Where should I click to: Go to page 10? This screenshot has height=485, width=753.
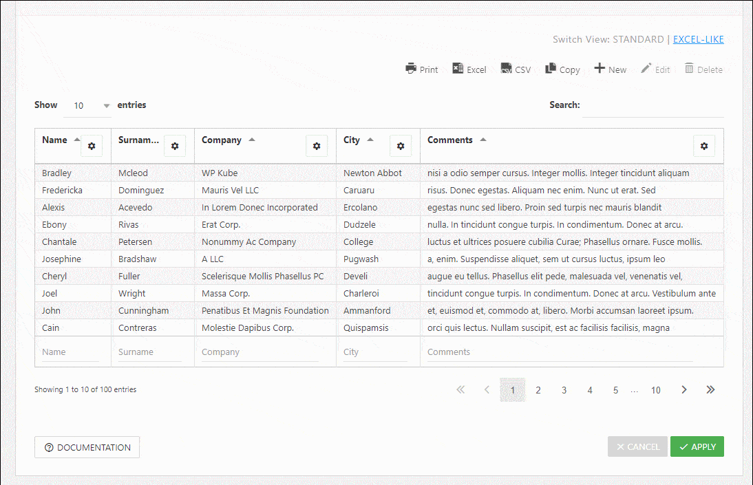pyautogui.click(x=656, y=390)
